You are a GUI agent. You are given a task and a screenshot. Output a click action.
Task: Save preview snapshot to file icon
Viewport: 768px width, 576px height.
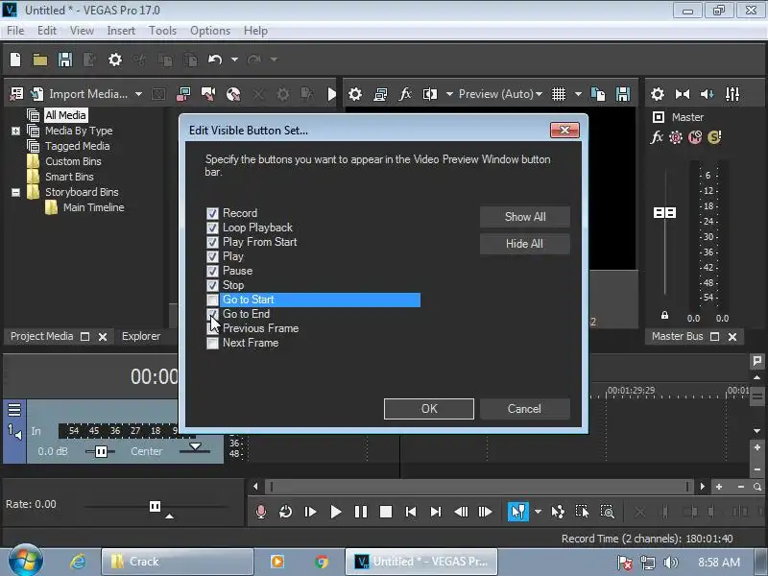coord(623,93)
